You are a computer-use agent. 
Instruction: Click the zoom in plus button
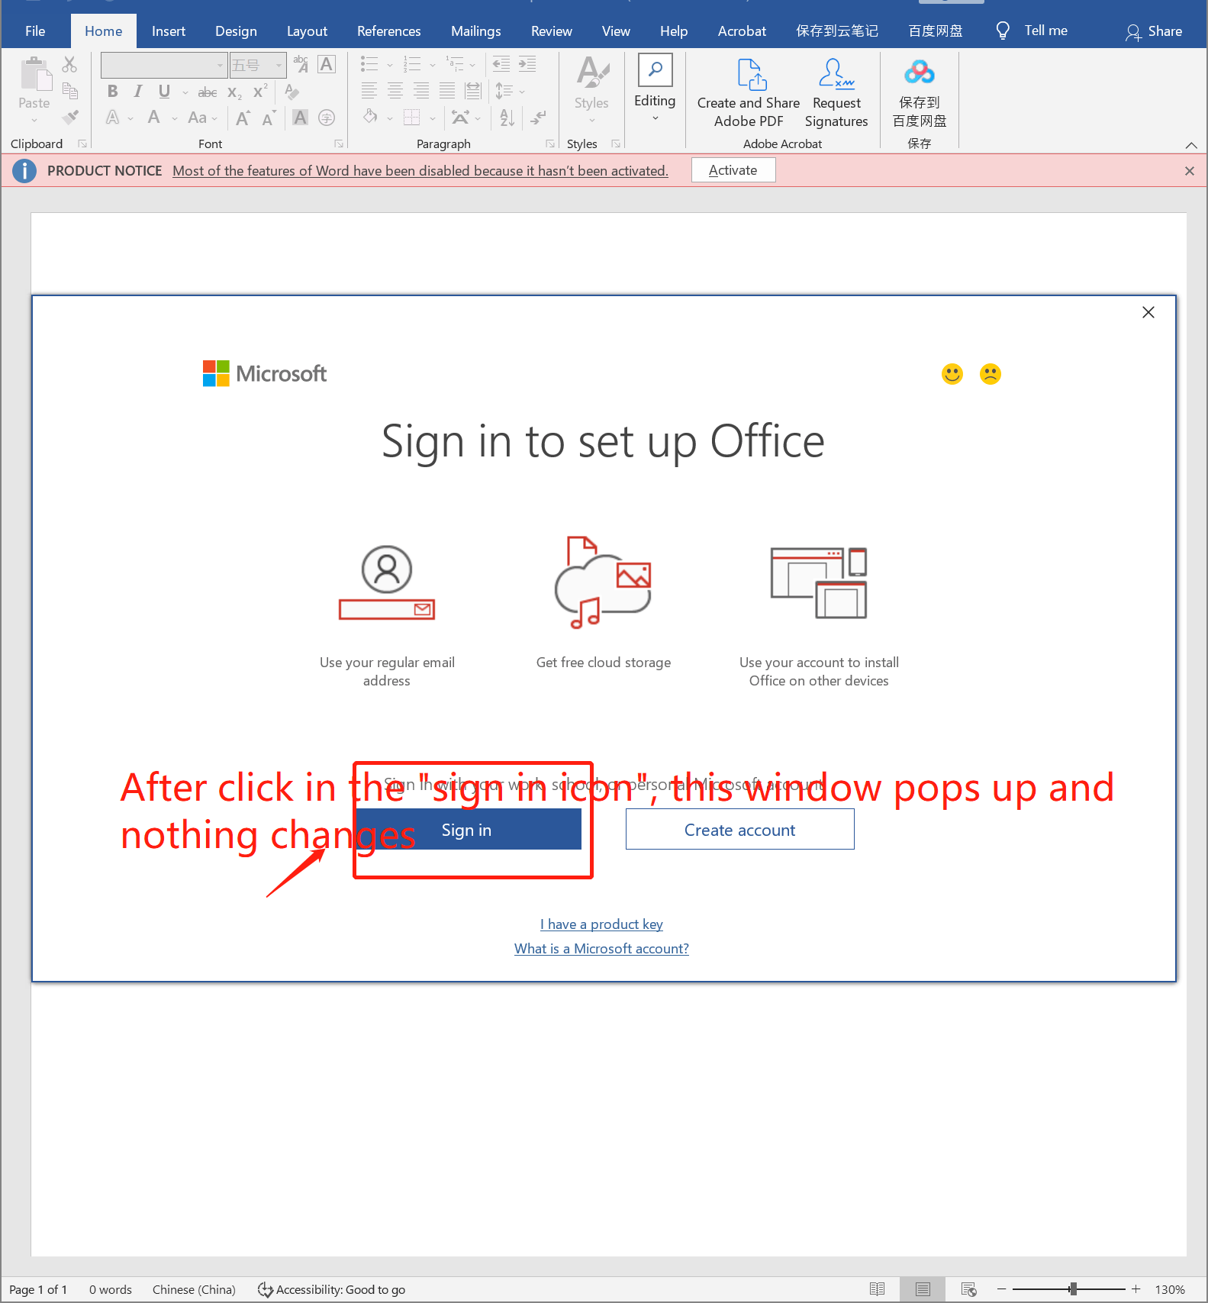click(x=1136, y=1289)
